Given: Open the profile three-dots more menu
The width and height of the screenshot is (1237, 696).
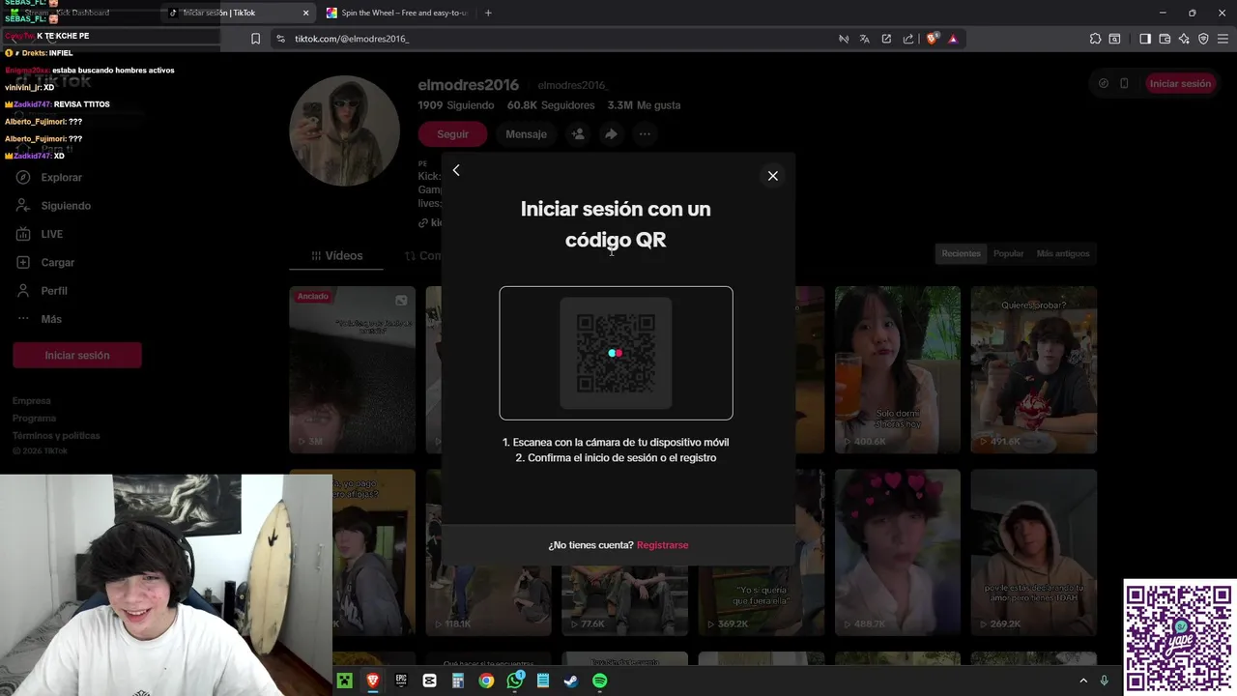Looking at the screenshot, I should [x=645, y=134].
